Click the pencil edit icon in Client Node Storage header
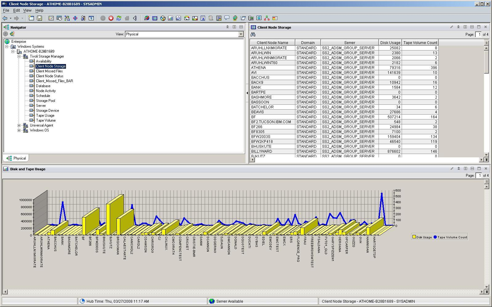The image size is (492, 307). (452, 27)
